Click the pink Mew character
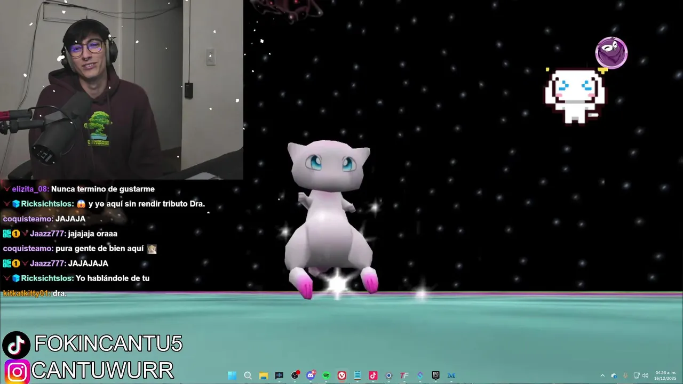This screenshot has height=384, width=683. click(329, 219)
